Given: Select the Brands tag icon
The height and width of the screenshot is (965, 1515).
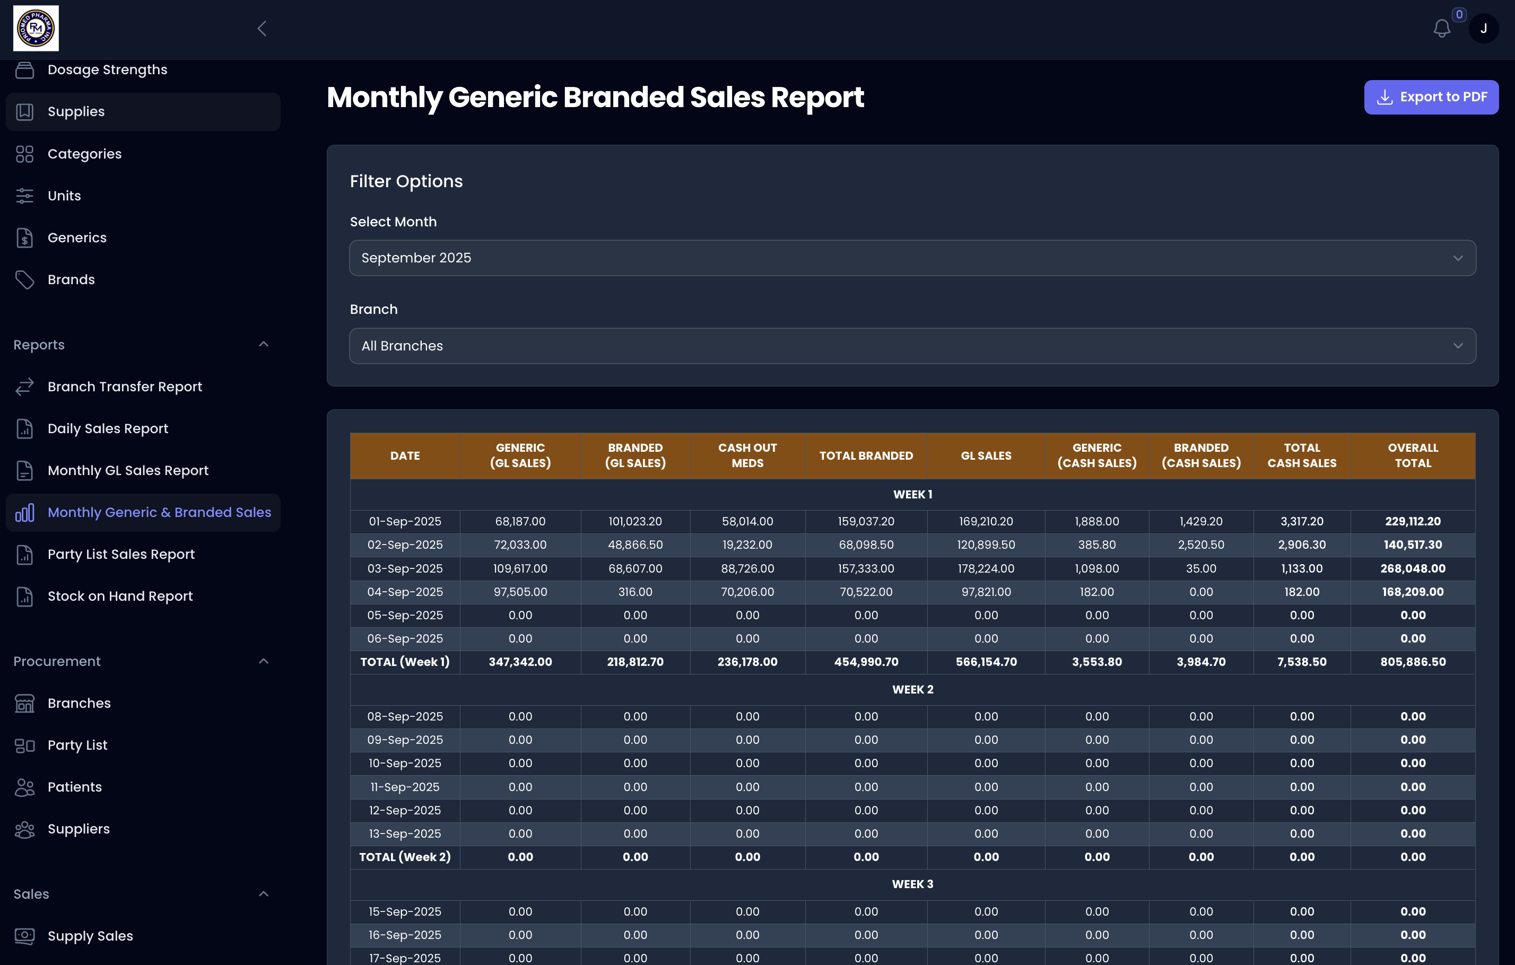Looking at the screenshot, I should 24,279.
